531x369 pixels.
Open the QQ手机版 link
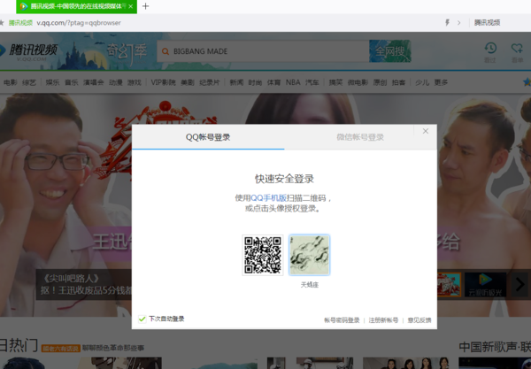pyautogui.click(x=268, y=198)
